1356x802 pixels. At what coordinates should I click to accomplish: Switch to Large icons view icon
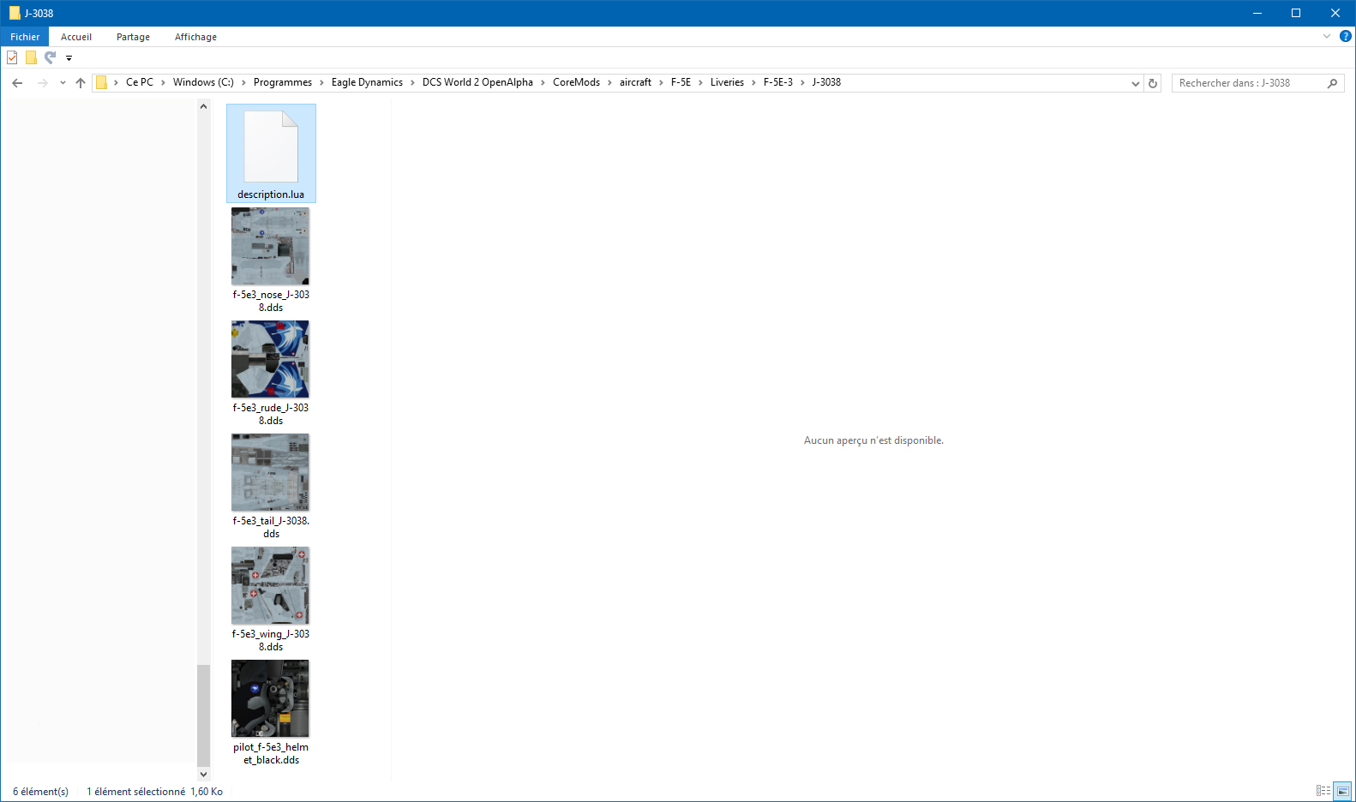1343,791
